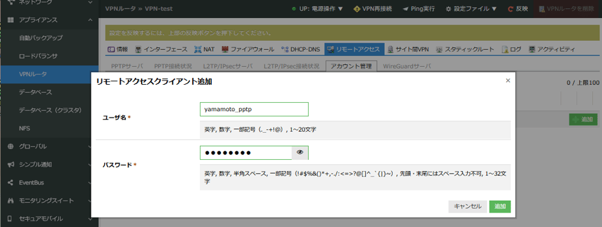Expand the シンプル通知 sidebar section
Image resolution: width=602 pixels, height=227 pixels.
point(49,165)
